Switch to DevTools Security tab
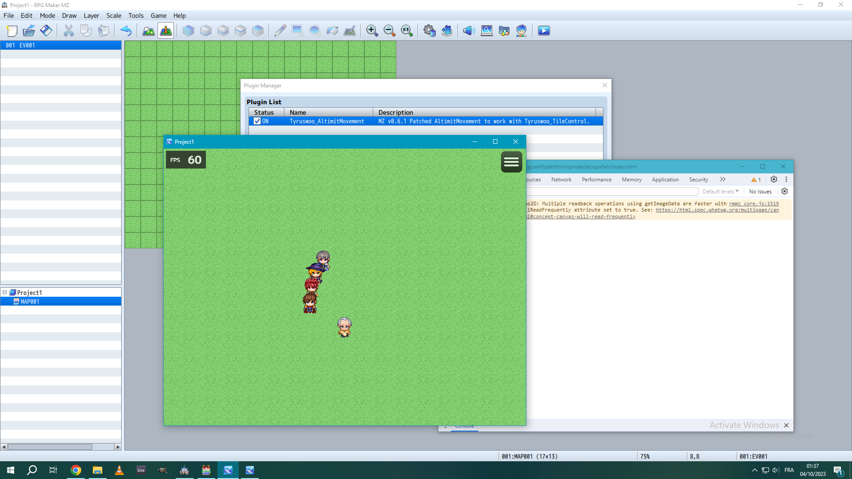Viewport: 852px width, 479px height. 698,180
